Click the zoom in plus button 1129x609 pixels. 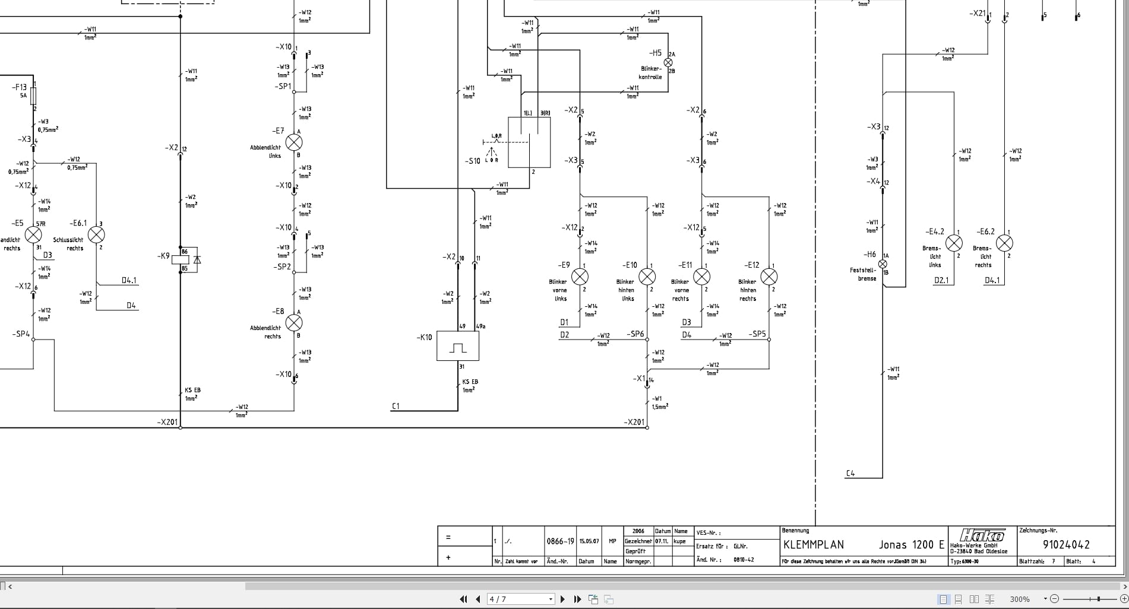pyautogui.click(x=1124, y=599)
